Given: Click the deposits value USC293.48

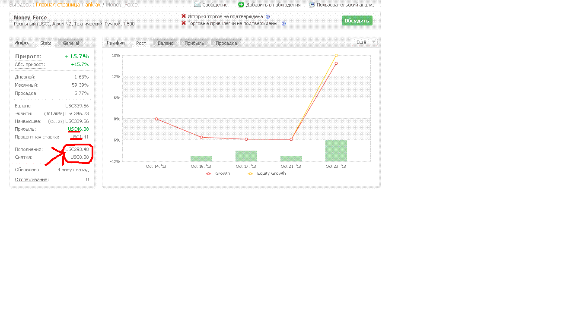Looking at the screenshot, I should (77, 149).
